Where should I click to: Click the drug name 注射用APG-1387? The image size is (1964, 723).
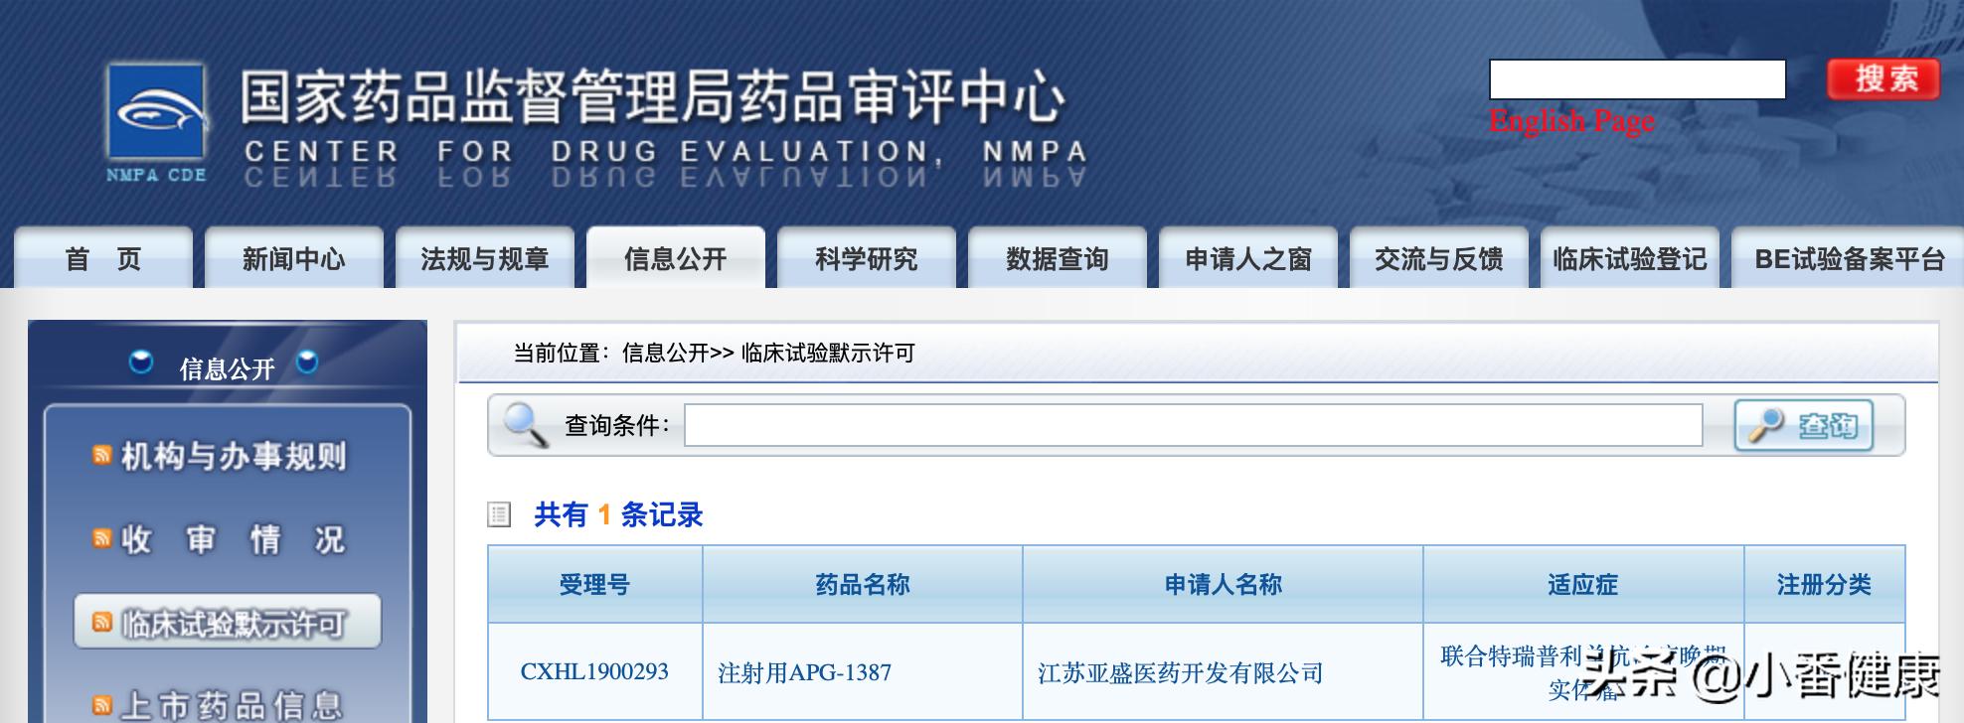coord(804,672)
